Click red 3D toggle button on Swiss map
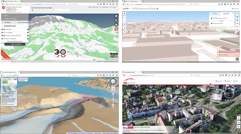241x134 pixels. (x=116, y=29)
